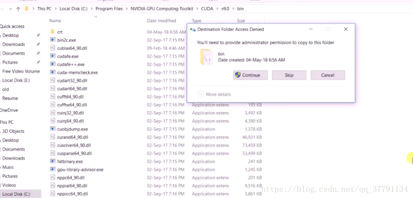Image resolution: width=413 pixels, height=198 pixels.
Task: Expand chevron after v9.0 in path
Action: [233, 9]
